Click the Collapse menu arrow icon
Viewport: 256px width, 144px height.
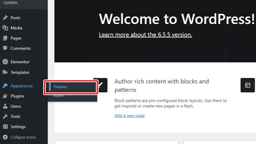5,137
